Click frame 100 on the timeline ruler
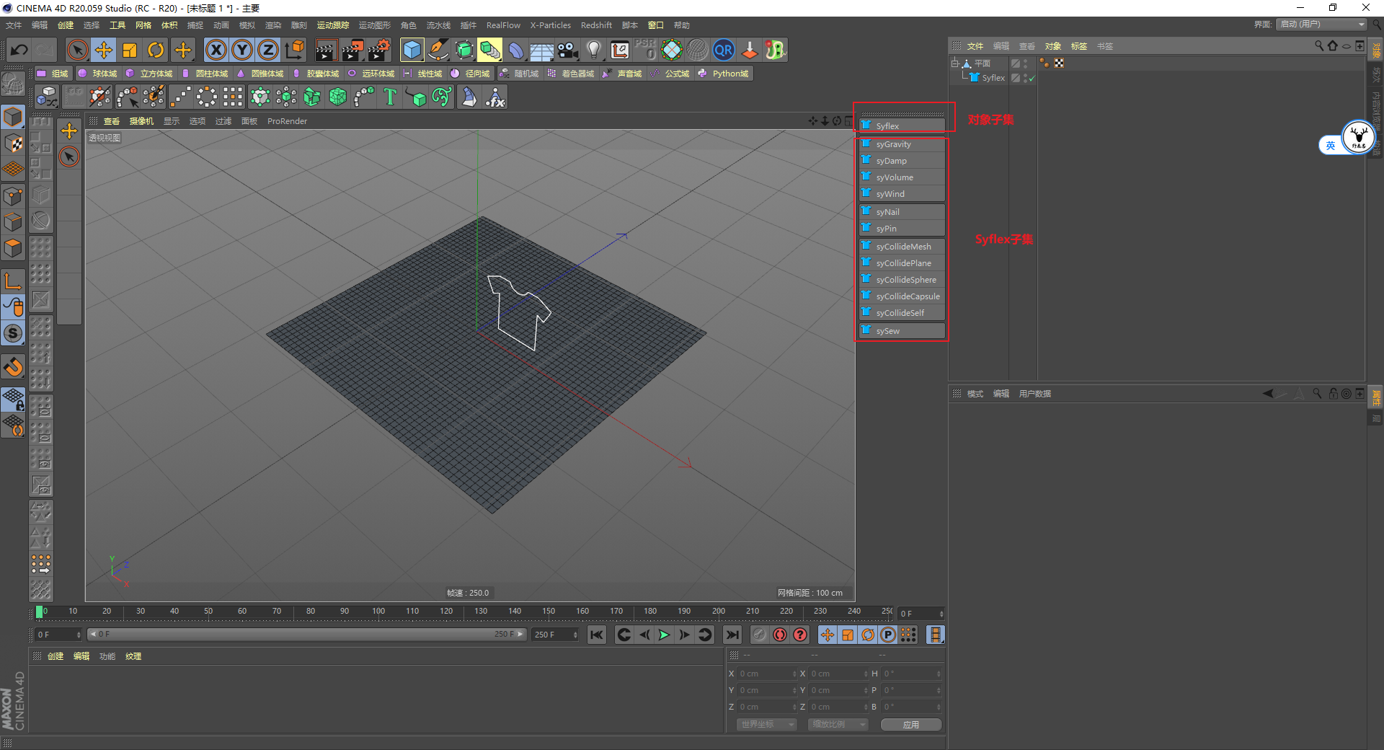 (x=378, y=612)
